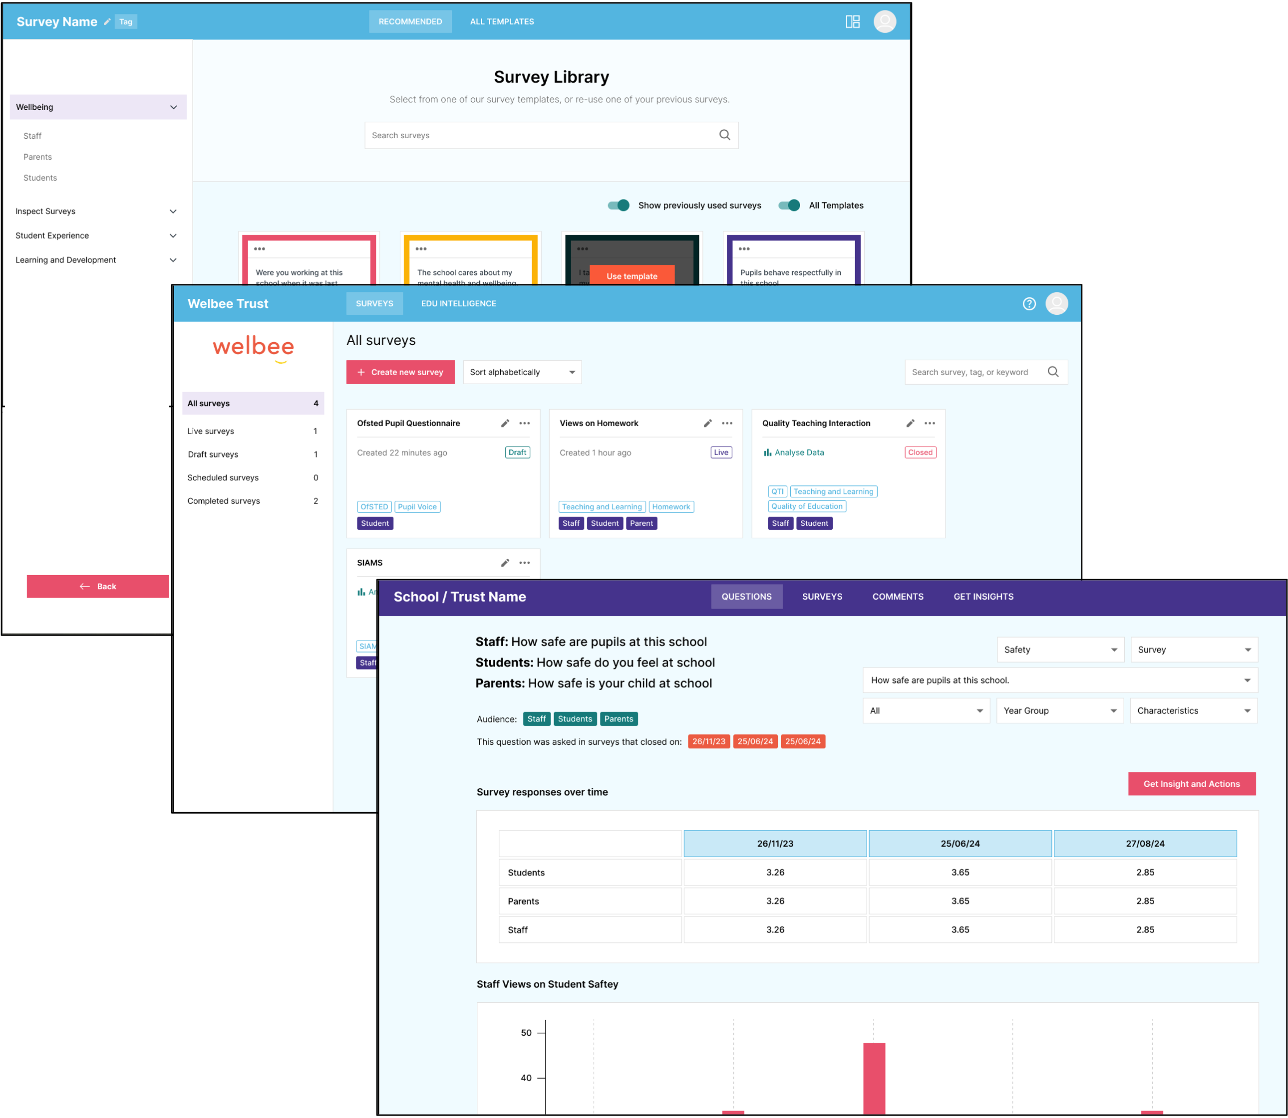The width and height of the screenshot is (1288, 1118).
Task: Click the help question mark icon
Action: pos(1029,304)
